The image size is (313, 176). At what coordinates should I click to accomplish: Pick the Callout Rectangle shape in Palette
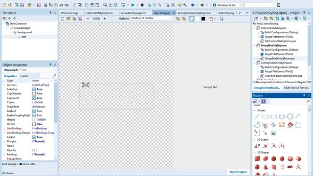click(x=298, y=125)
